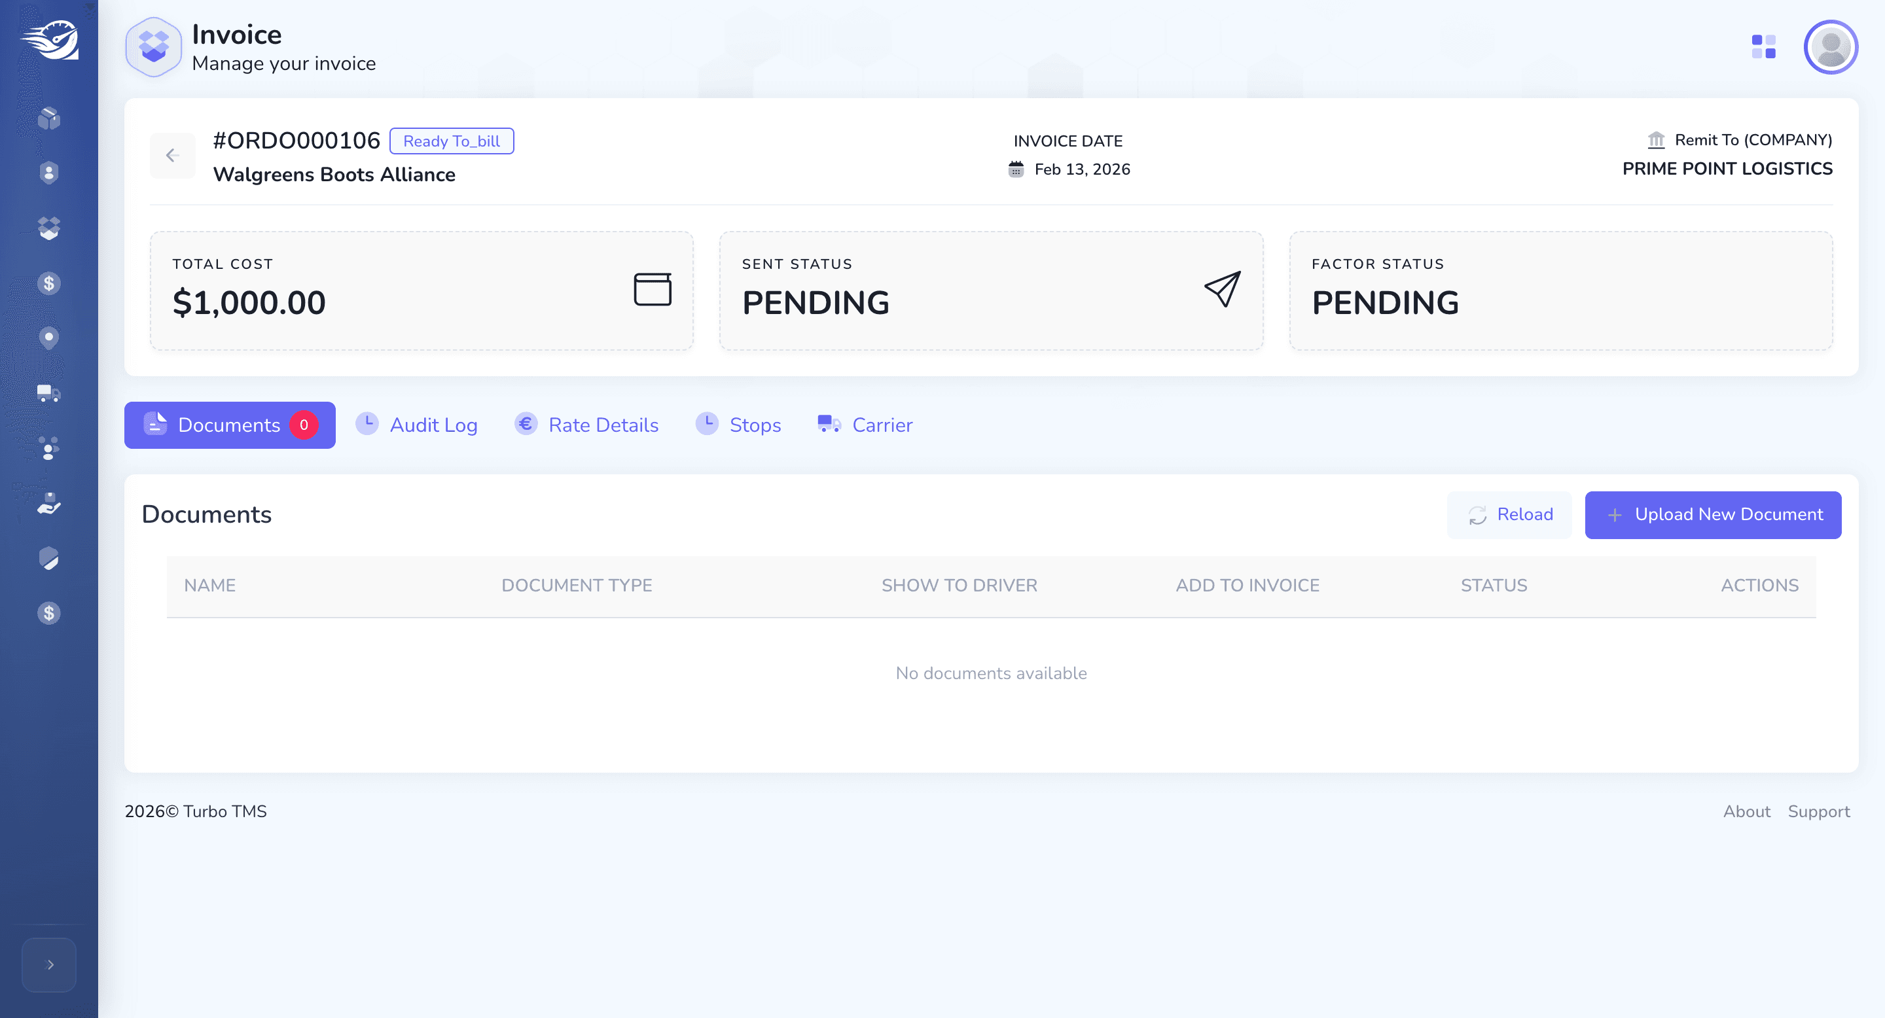Click the Ready To_bill status badge

(x=452, y=141)
